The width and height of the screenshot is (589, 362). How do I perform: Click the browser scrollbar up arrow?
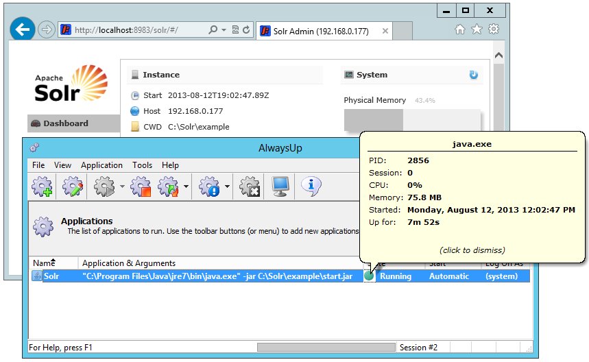pos(499,56)
